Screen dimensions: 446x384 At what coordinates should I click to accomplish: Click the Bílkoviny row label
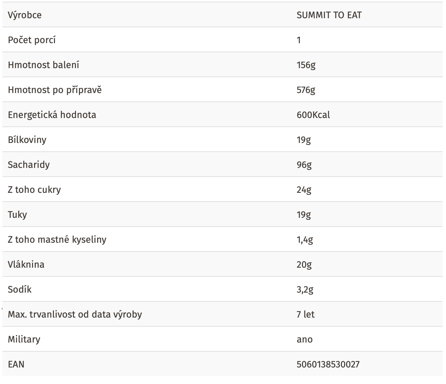pyautogui.click(x=27, y=140)
